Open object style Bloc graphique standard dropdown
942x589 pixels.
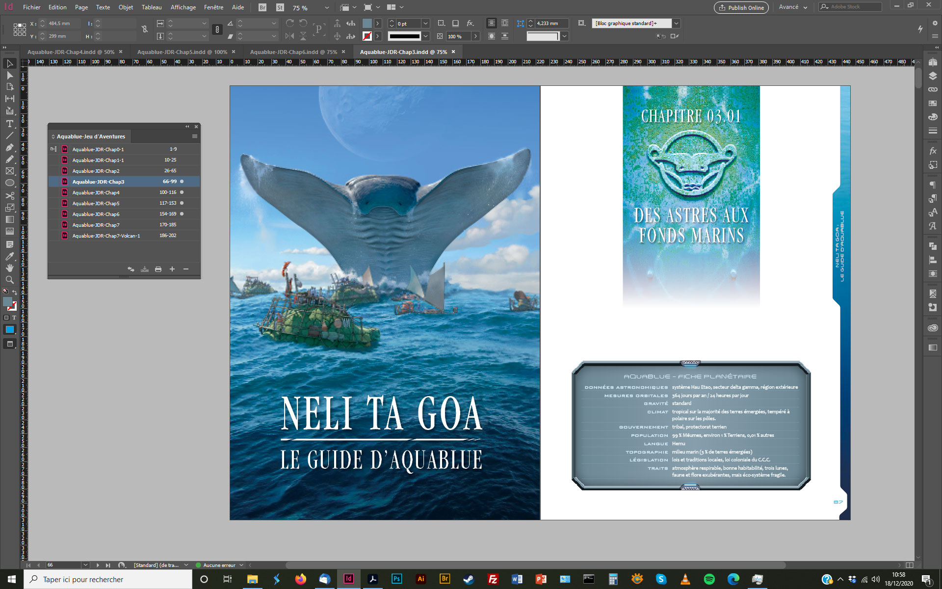676,23
